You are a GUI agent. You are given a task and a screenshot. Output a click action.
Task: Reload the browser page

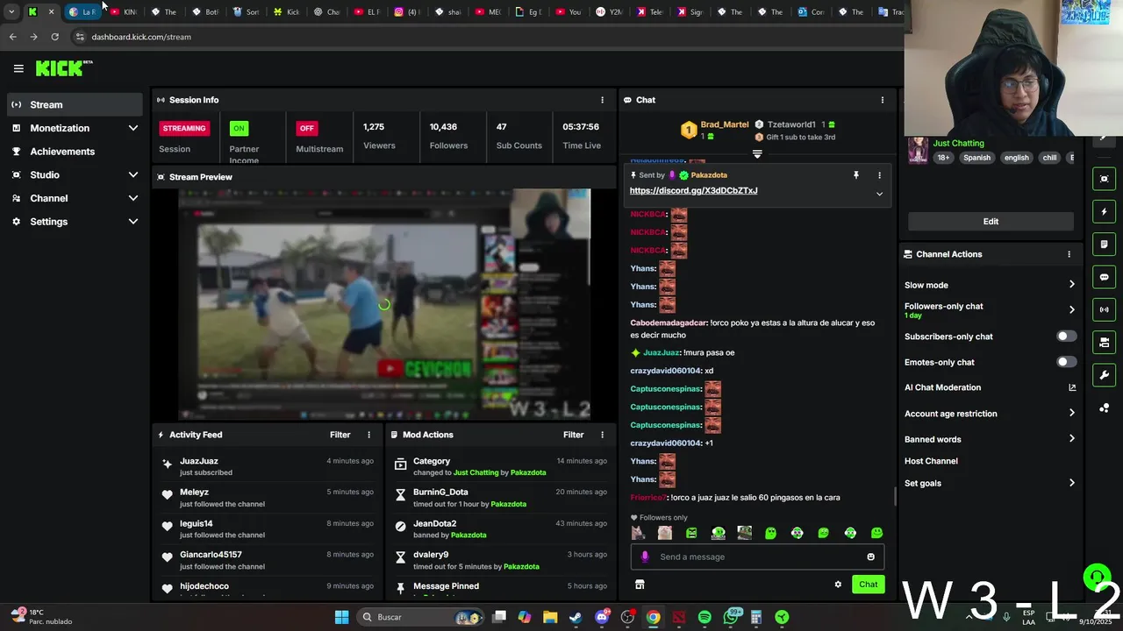coord(54,37)
